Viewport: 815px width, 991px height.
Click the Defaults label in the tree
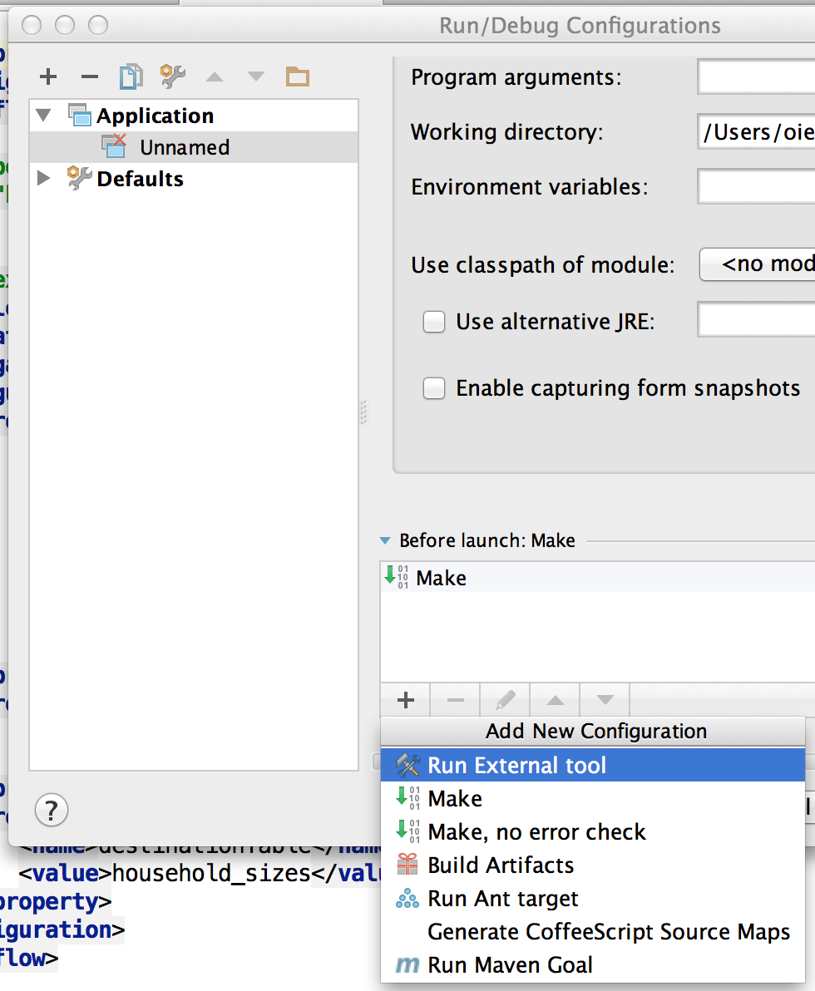(140, 179)
